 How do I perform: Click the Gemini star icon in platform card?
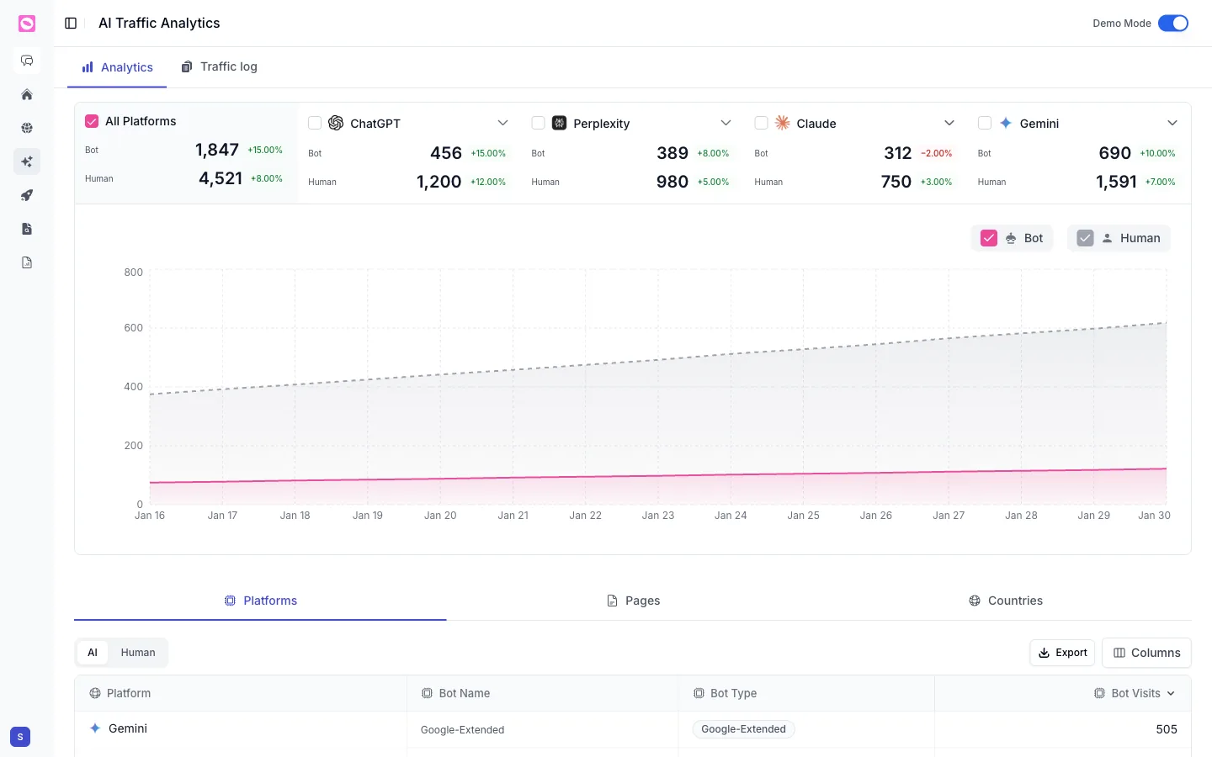click(x=1006, y=123)
